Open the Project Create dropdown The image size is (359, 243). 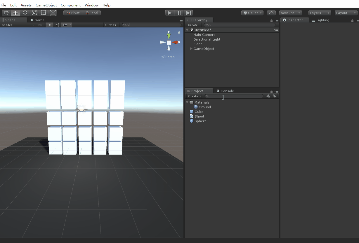[x=195, y=96]
